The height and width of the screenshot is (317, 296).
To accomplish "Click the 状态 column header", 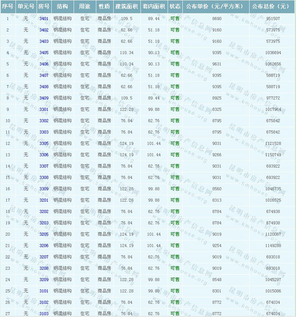I will (x=175, y=7).
